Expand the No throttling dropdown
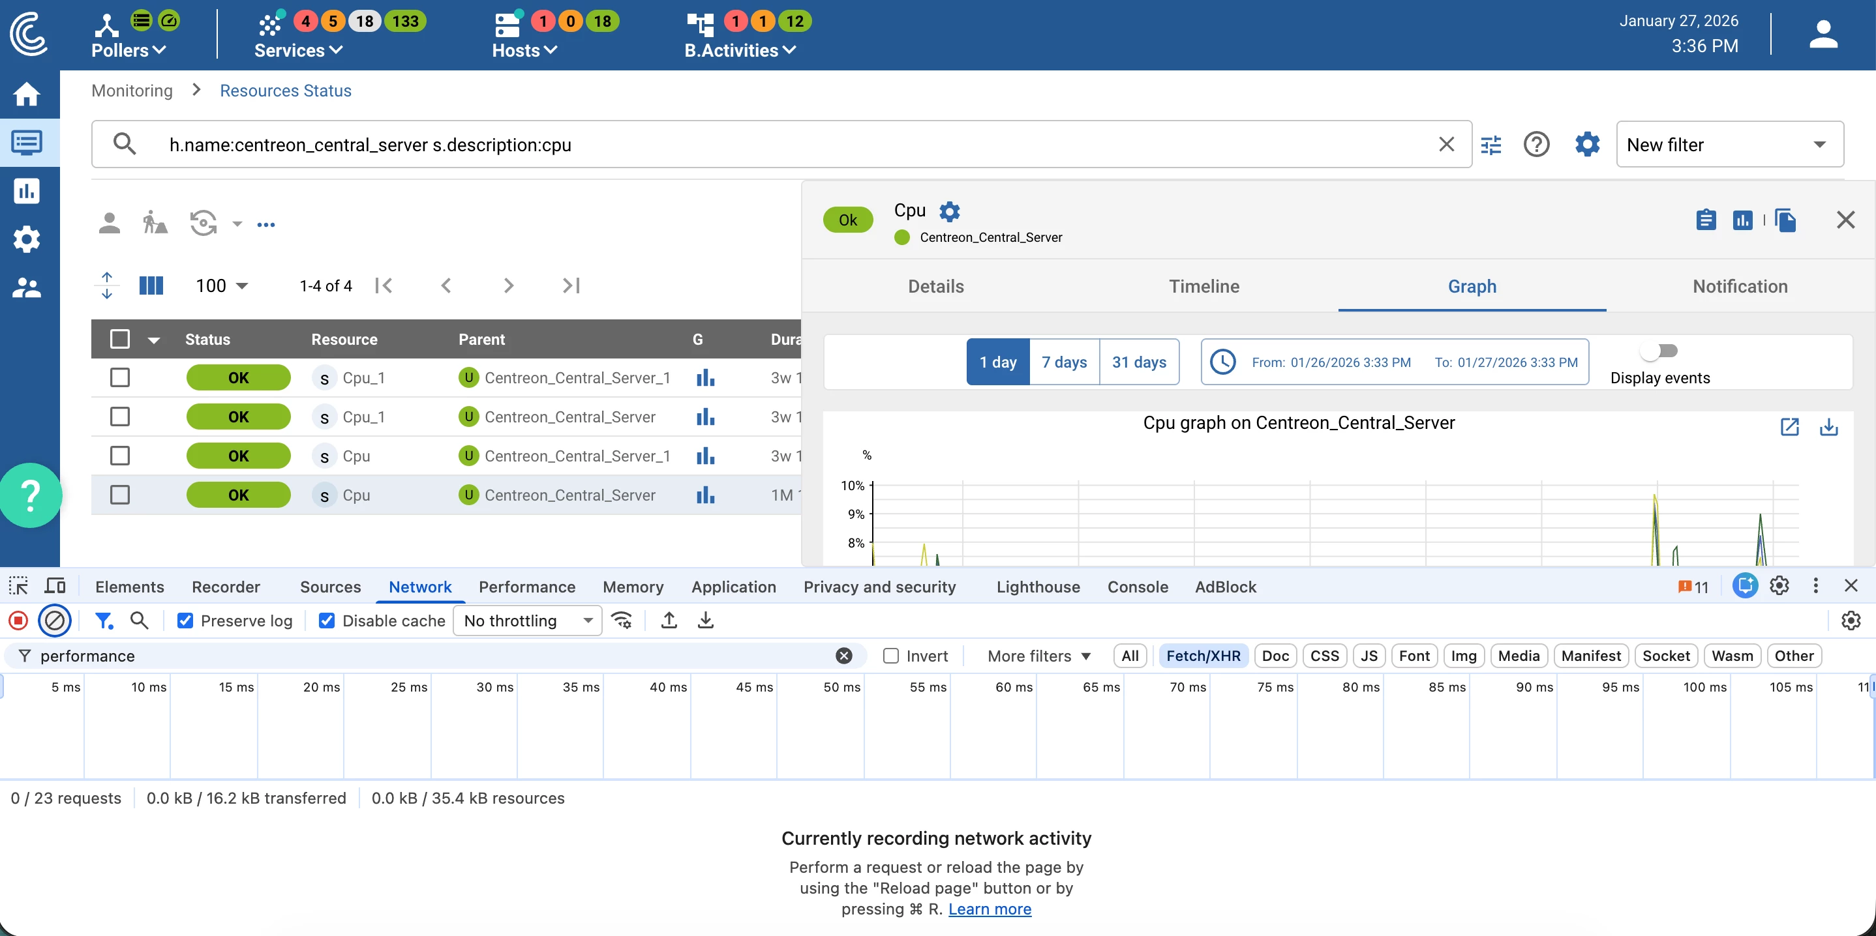Screen dimensions: 1876x936 click(527, 621)
